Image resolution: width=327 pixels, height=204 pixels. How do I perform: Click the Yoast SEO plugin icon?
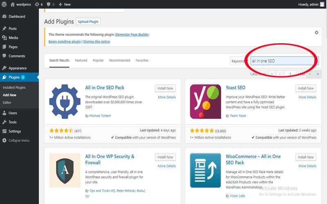[206, 102]
